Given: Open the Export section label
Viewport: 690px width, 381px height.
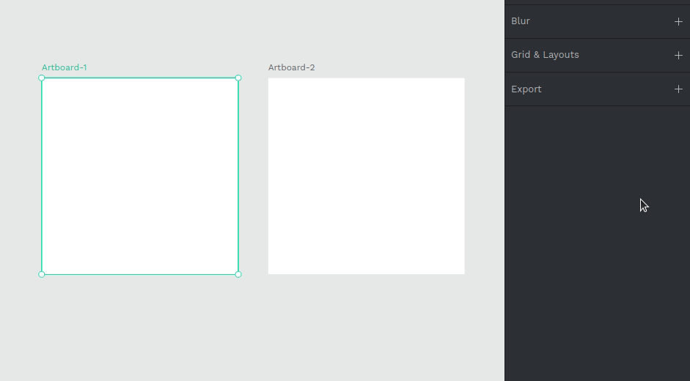Looking at the screenshot, I should [526, 89].
